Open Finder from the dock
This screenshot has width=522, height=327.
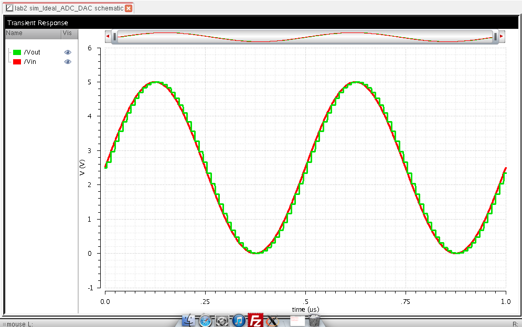[189, 320]
